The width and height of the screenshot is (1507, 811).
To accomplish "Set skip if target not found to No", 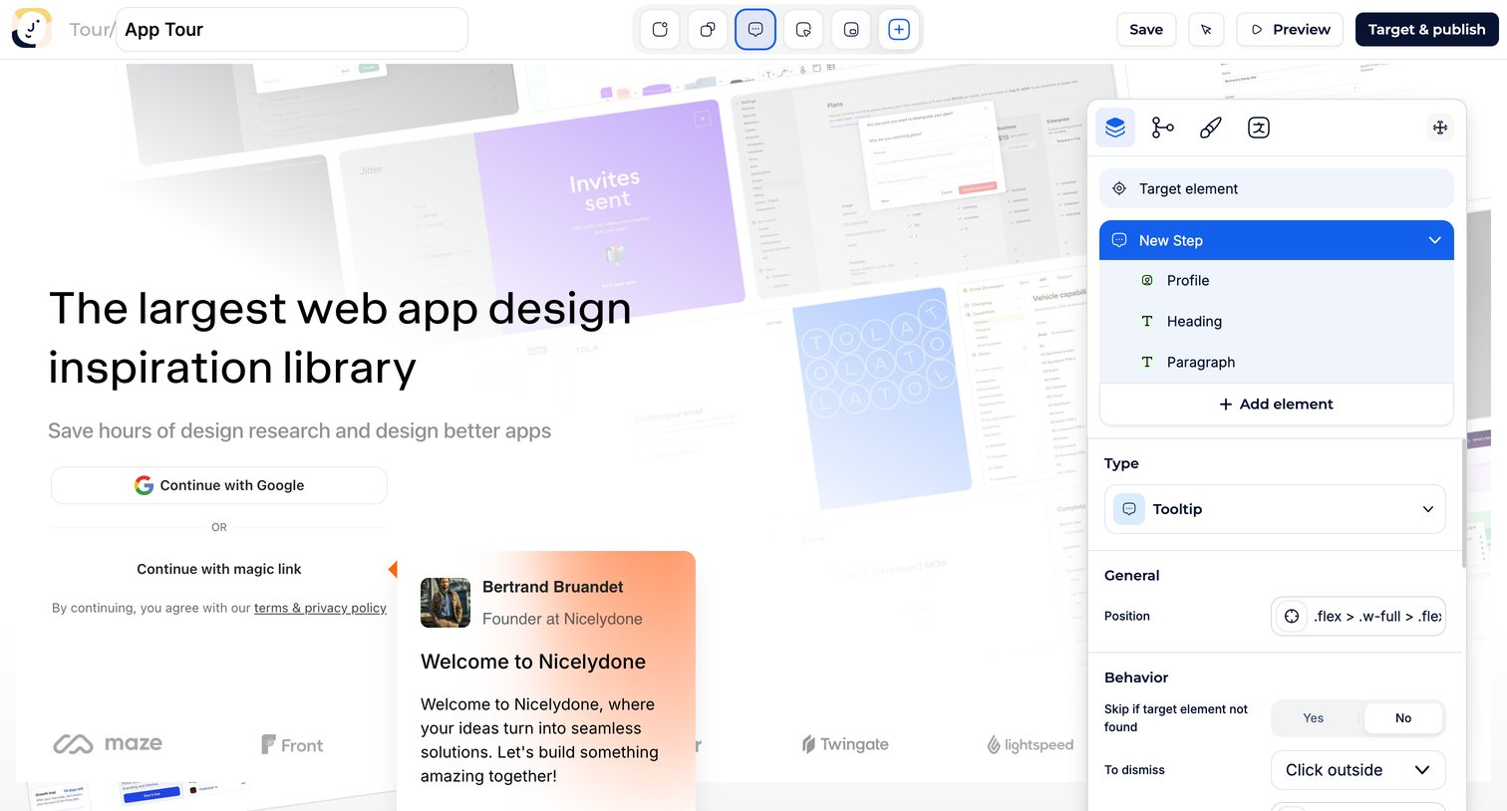I will coord(1403,718).
